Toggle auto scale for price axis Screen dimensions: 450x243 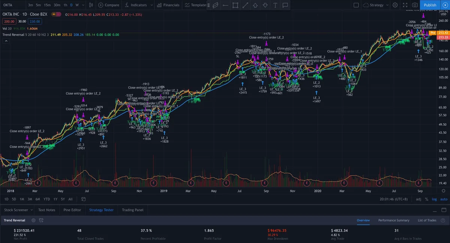click(x=444, y=199)
